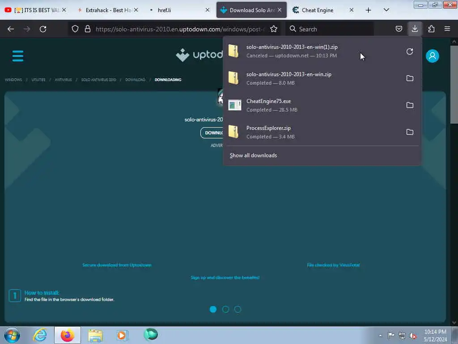
Task: Open the Save to Pocket icon
Action: [x=399, y=29]
